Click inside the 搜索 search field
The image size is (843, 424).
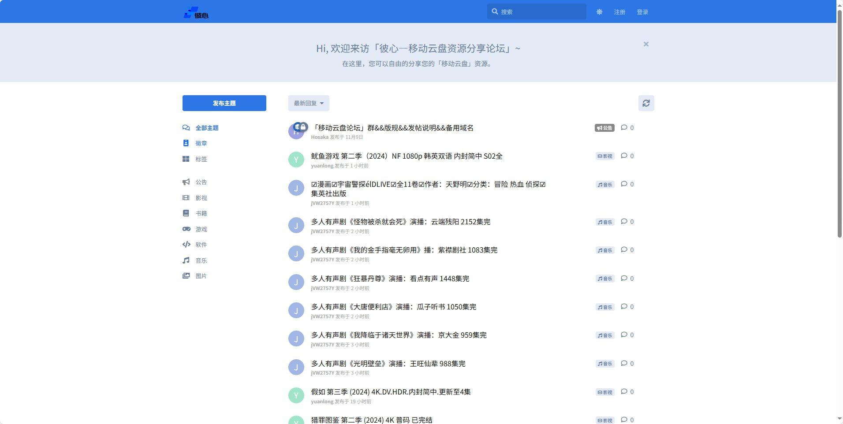538,11
